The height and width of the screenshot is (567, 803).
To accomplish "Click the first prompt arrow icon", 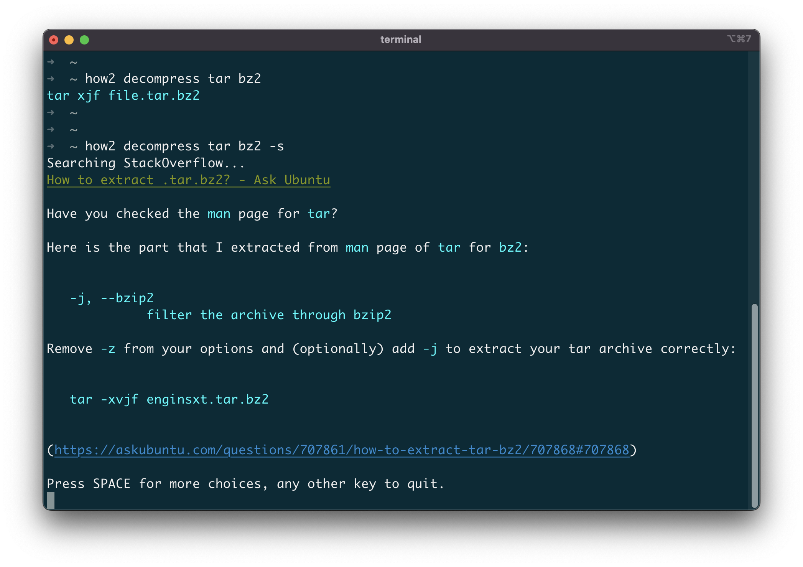I will tap(51, 61).
